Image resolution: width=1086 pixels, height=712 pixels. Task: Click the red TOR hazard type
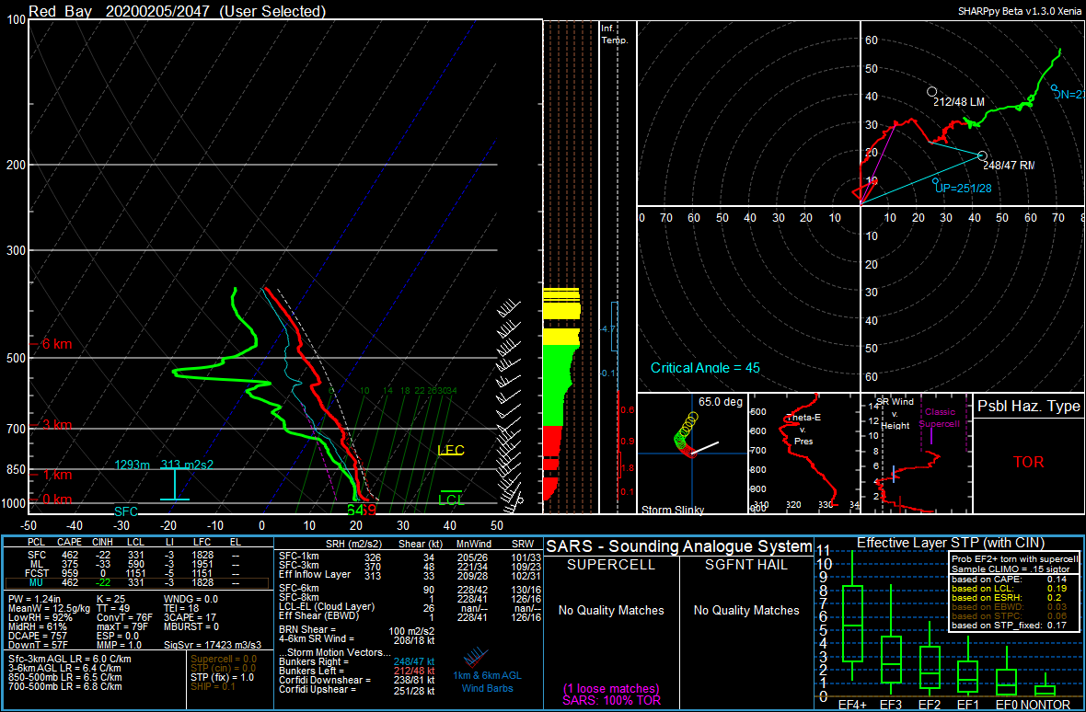click(1028, 462)
